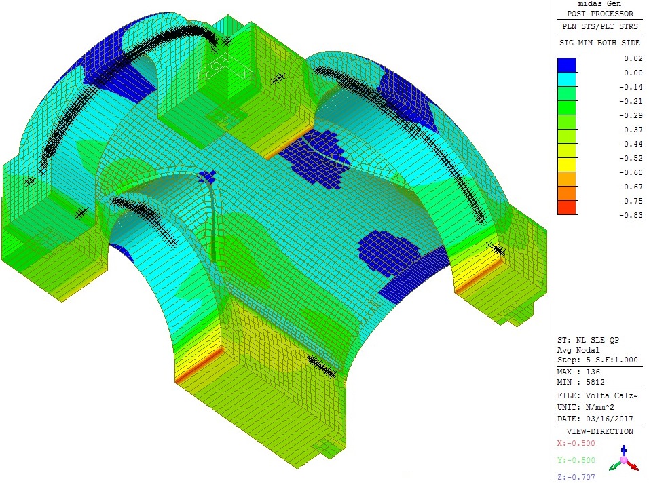Click the 'Avg Nodal' text
Screen dimensions: 649x483
[578, 350]
